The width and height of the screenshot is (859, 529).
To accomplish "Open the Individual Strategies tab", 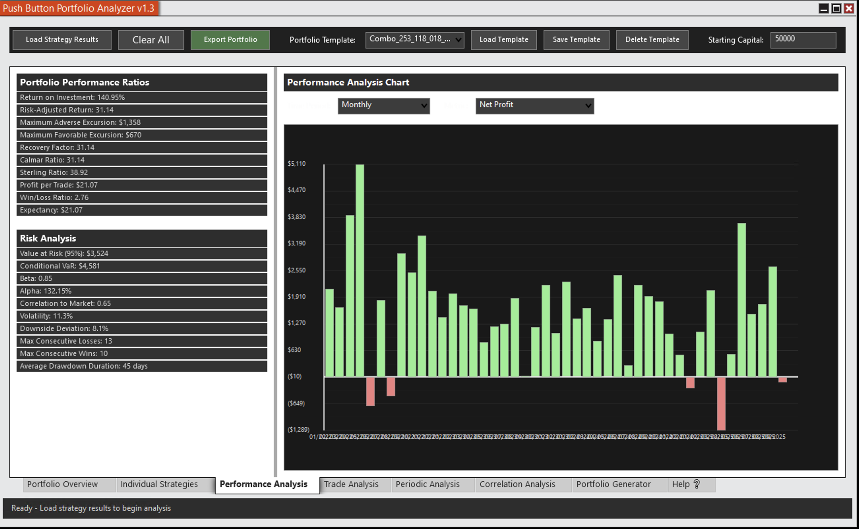I will click(159, 484).
